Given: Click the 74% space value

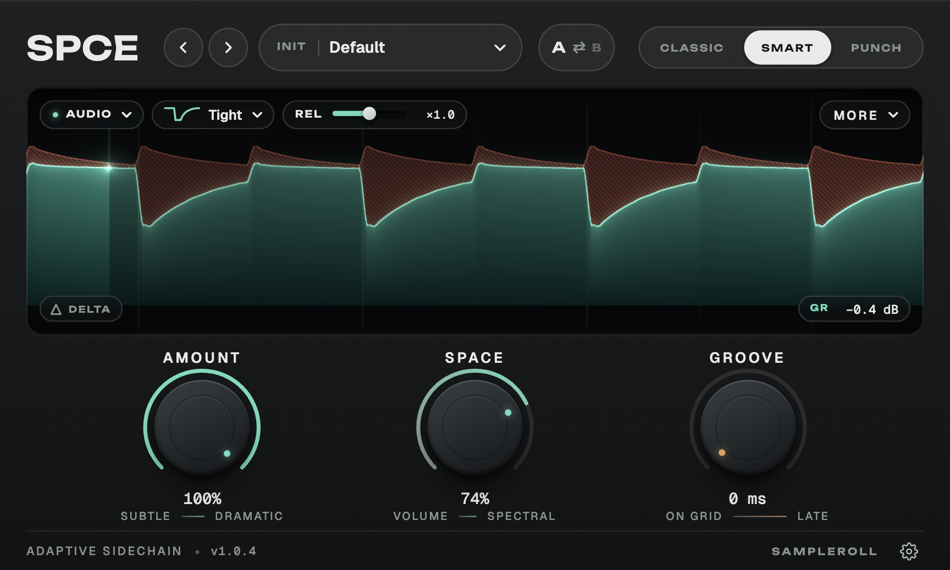Looking at the screenshot, I should tap(475, 499).
